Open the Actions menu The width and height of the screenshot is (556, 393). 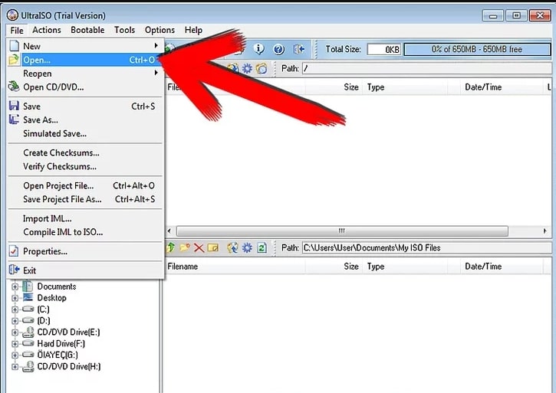point(47,30)
